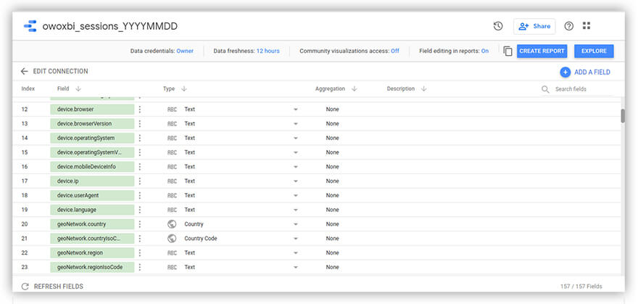638x304 pixels.
Task: Open three-dot menu for device.operatingSystem
Action: point(139,138)
